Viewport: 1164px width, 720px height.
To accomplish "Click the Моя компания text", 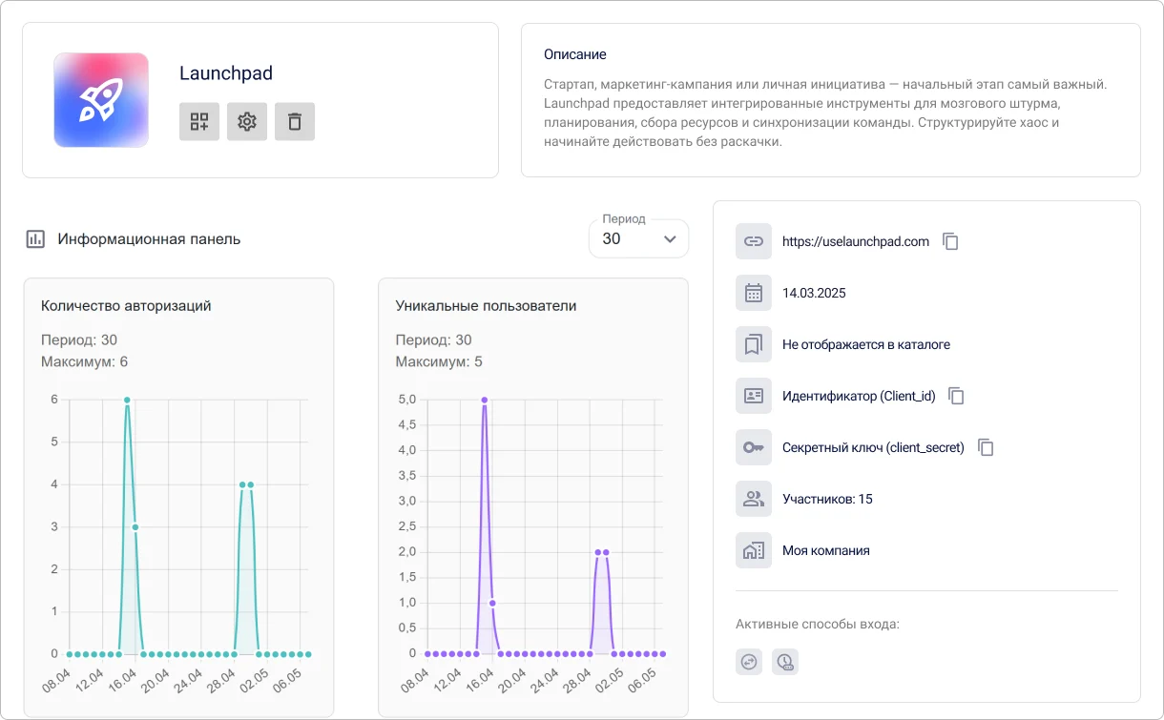I will [826, 550].
